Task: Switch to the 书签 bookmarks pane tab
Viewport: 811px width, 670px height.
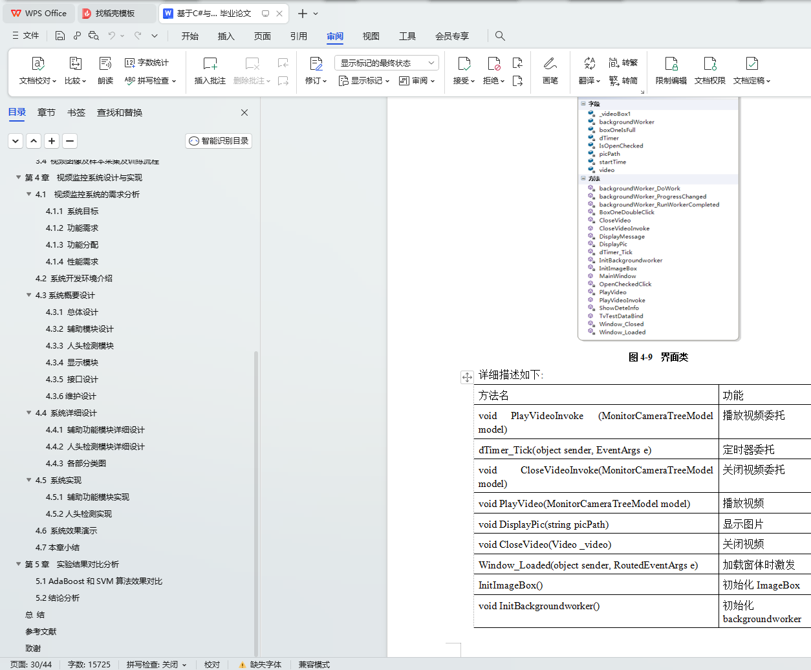Action: 76,113
